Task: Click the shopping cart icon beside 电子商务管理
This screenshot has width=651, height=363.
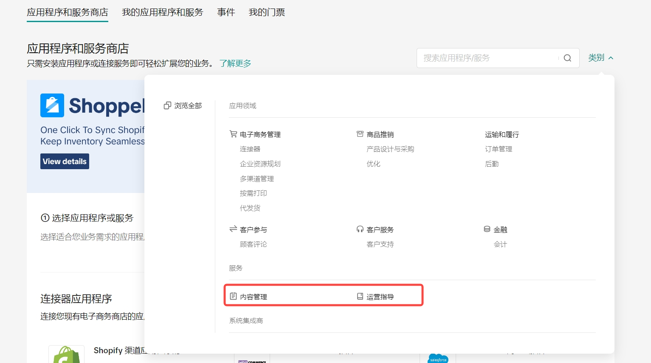Action: (233, 134)
